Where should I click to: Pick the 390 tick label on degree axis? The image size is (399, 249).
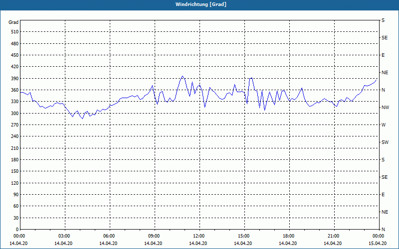15,78
